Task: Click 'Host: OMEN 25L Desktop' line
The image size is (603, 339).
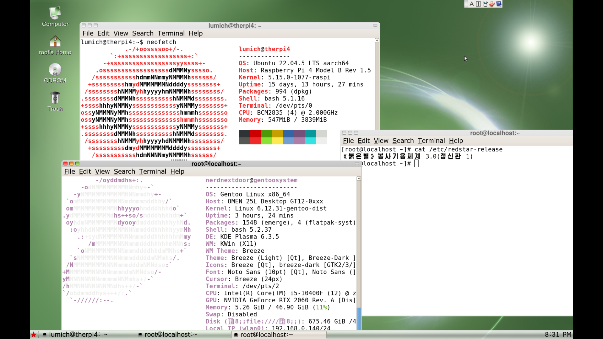Action: 264,202
